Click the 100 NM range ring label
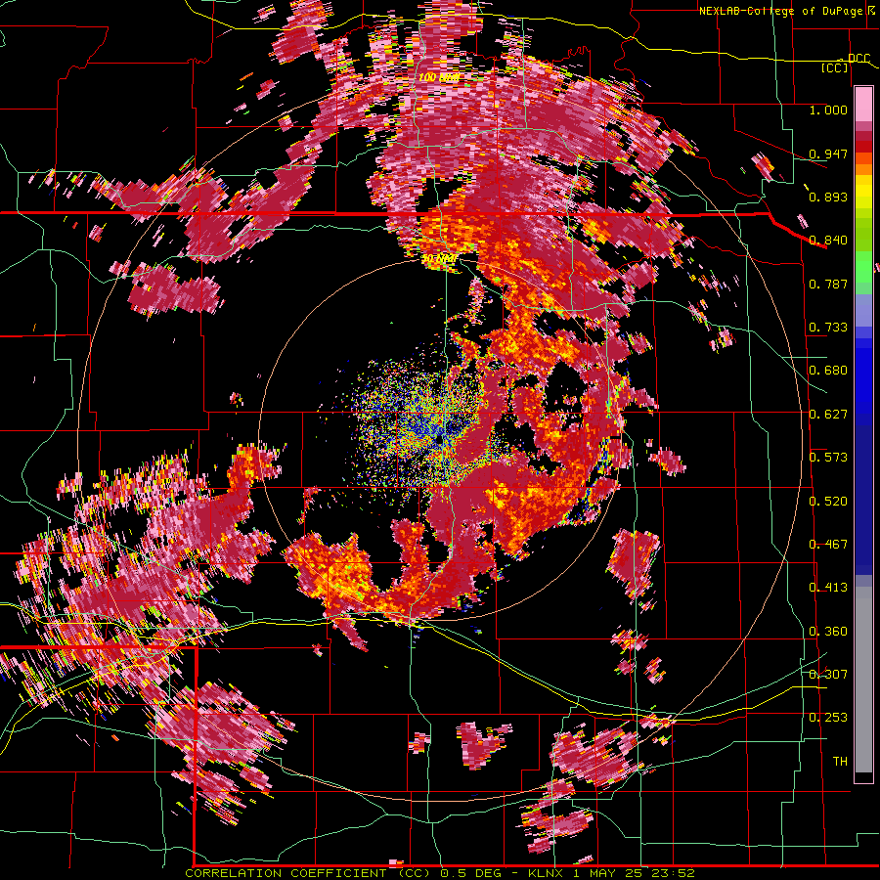 click(439, 77)
